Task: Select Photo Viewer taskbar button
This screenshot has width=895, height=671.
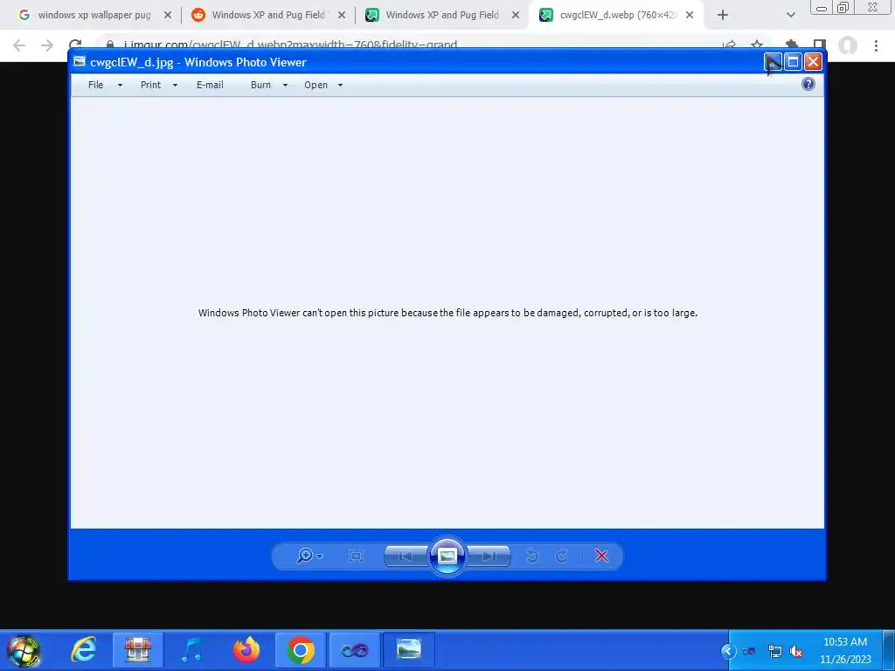Action: 409,650
